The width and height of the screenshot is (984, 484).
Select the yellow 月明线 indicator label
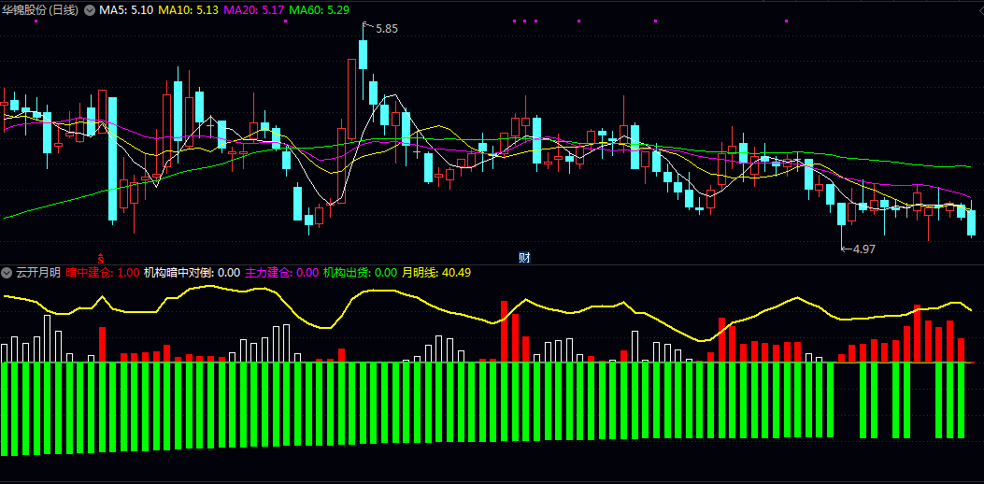click(x=436, y=273)
